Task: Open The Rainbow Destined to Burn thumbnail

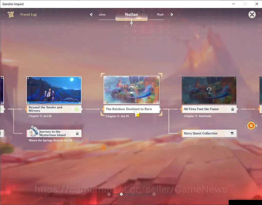Action: [x=132, y=90]
